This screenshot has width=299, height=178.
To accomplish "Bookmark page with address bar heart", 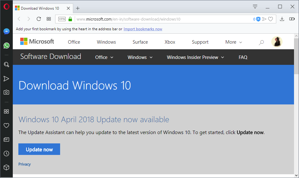I will click(x=270, y=19).
